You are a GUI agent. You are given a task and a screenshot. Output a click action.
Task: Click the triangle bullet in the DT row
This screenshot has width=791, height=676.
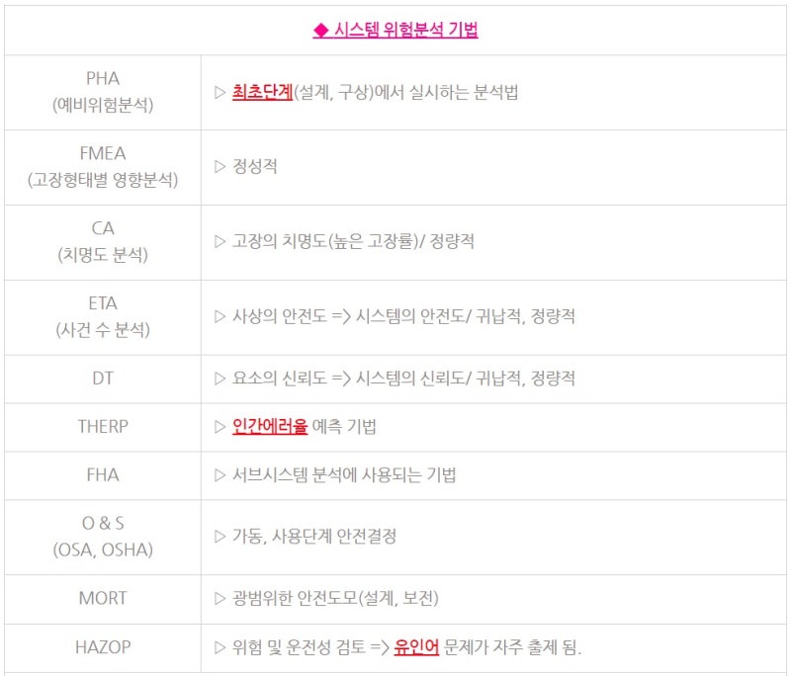pyautogui.click(x=220, y=379)
